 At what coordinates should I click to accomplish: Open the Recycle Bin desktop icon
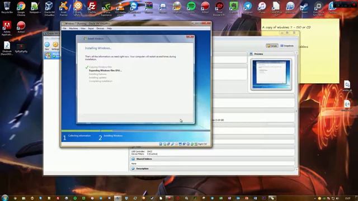[x=7, y=8]
